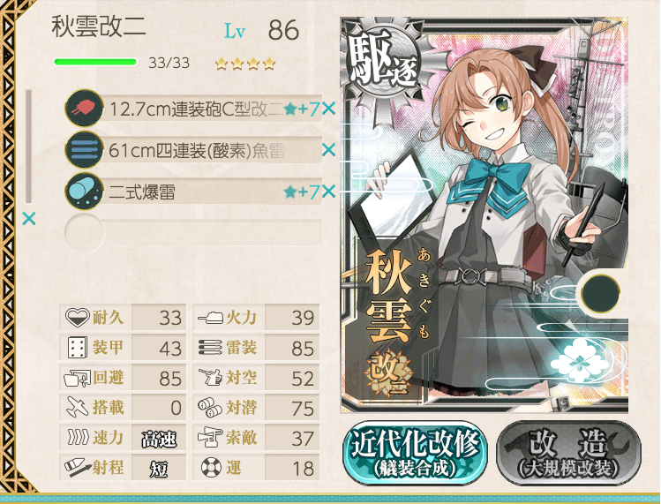The image size is (661, 504).
Task: Open 近代化改修 modernization menu
Action: pos(416,452)
